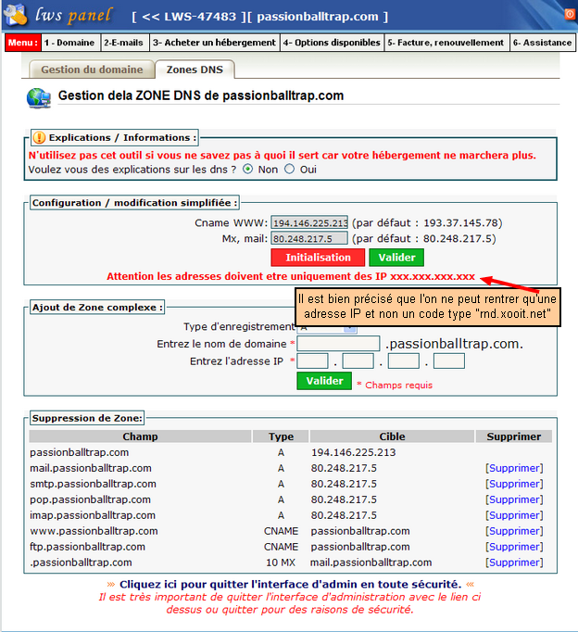Screen dimensions: 578x632
Task: Click the passionballtrap.com header link
Action: [x=318, y=17]
